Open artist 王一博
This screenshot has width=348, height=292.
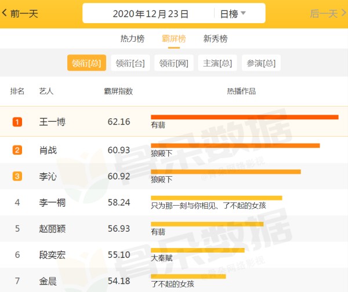(52, 122)
